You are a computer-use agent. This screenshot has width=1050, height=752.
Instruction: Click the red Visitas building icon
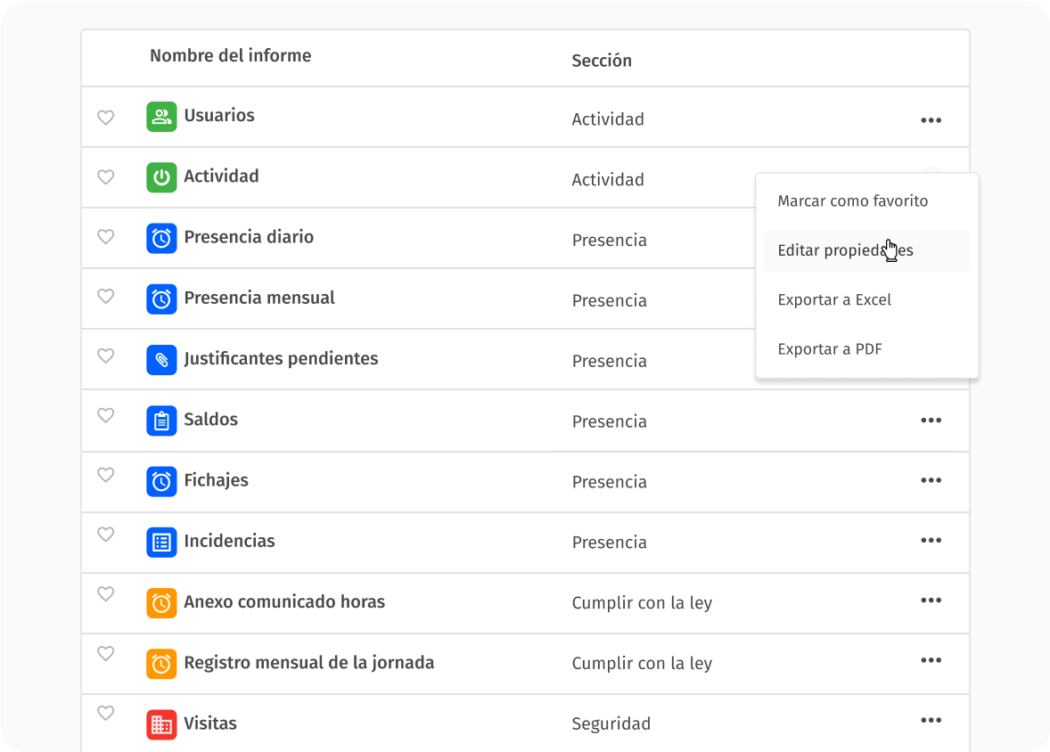pyautogui.click(x=161, y=724)
